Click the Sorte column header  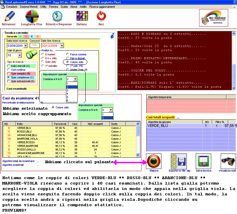(117, 124)
